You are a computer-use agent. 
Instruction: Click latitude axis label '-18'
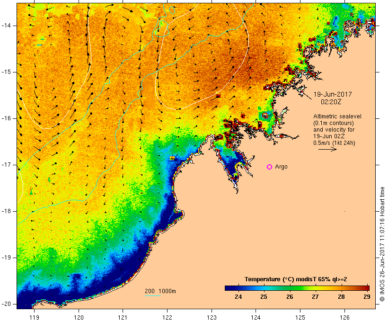pos(6,211)
